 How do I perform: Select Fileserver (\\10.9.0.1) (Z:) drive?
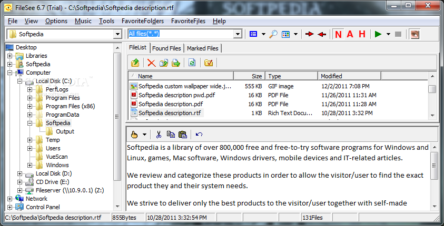(70, 190)
